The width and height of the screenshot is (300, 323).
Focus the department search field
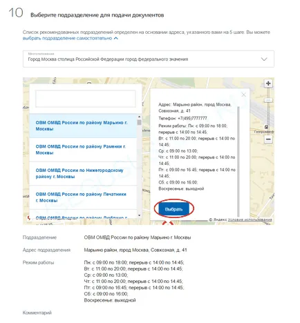pyautogui.click(x=86, y=99)
